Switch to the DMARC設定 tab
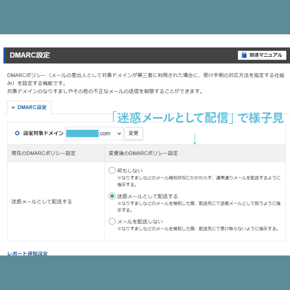 [x=29, y=108]
